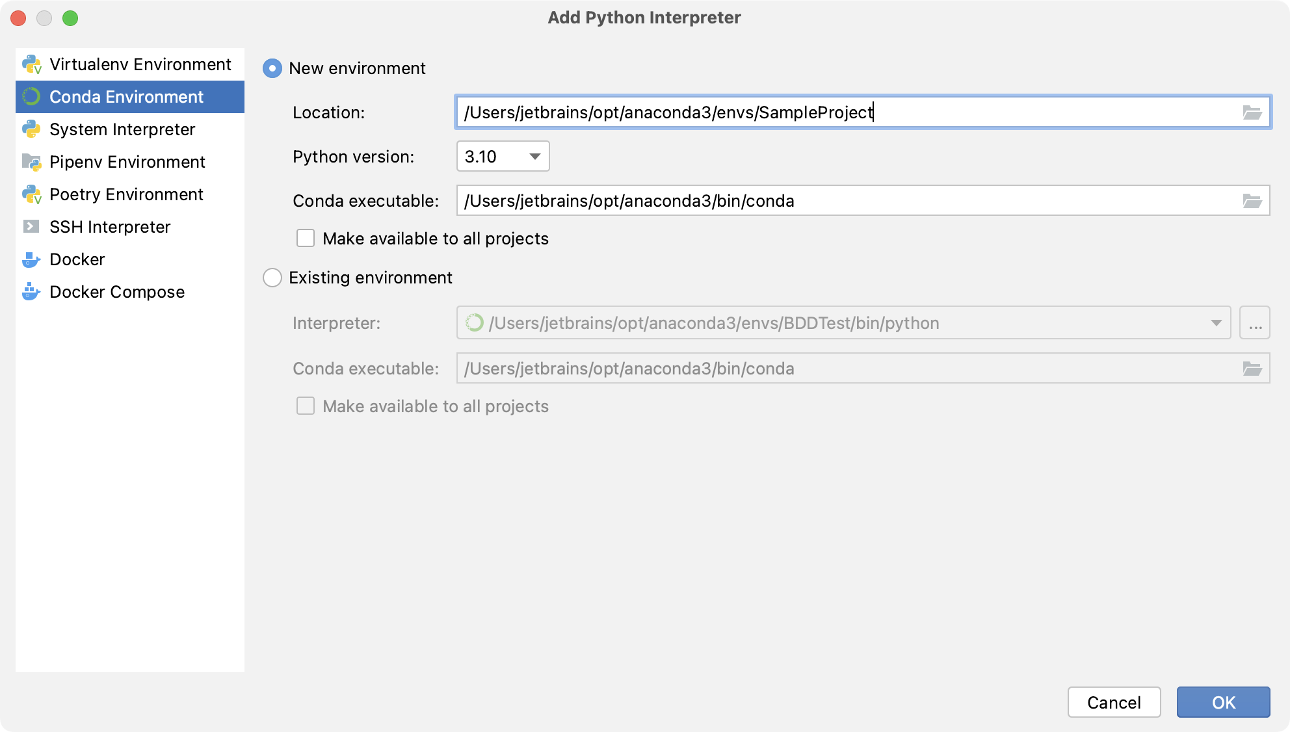
Task: Click the Poetry Environment icon
Action: point(31,194)
